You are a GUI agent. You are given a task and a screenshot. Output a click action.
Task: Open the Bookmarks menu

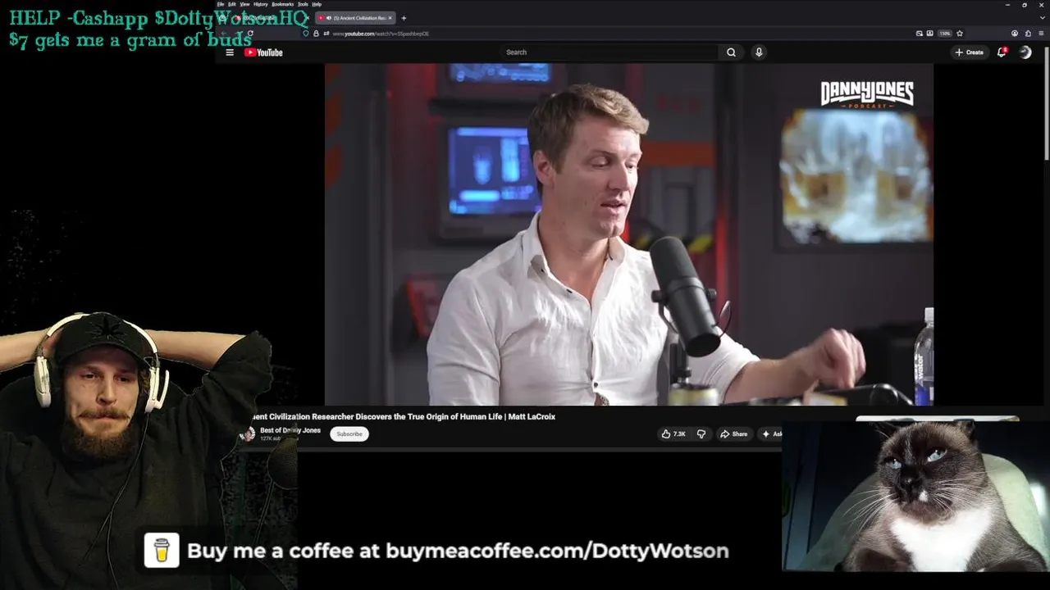[x=283, y=4]
